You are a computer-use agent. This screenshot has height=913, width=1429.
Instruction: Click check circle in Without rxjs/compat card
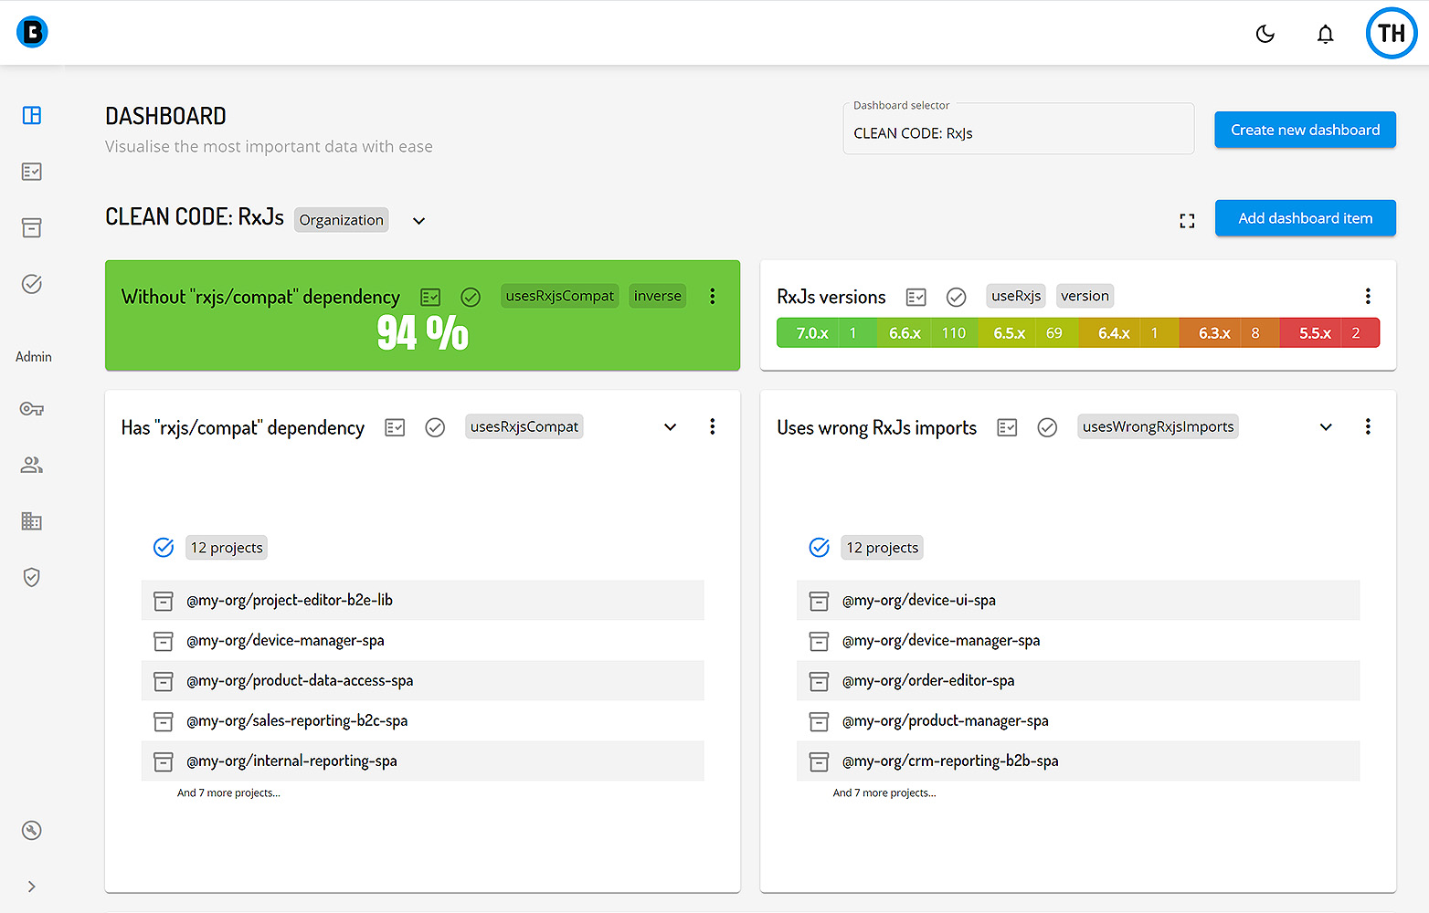(471, 297)
